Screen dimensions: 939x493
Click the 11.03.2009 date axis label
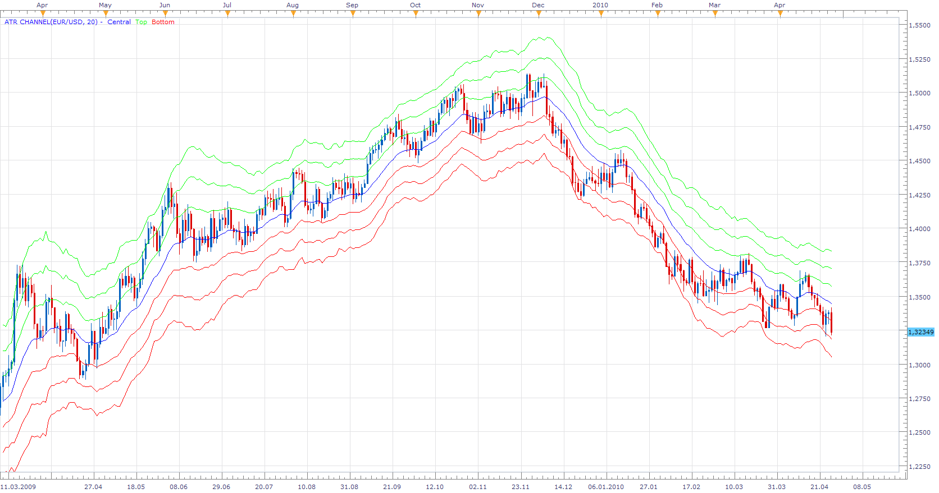point(18,486)
